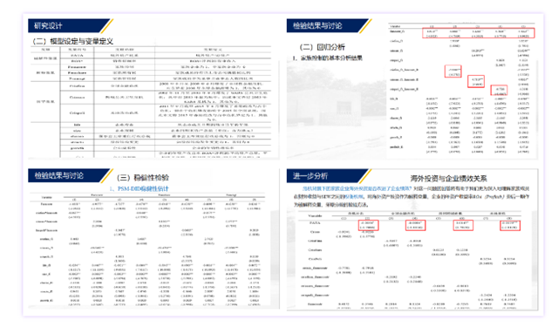Click the PSM-DID robustness results table
The width and height of the screenshot is (558, 327).
[x=147, y=249]
